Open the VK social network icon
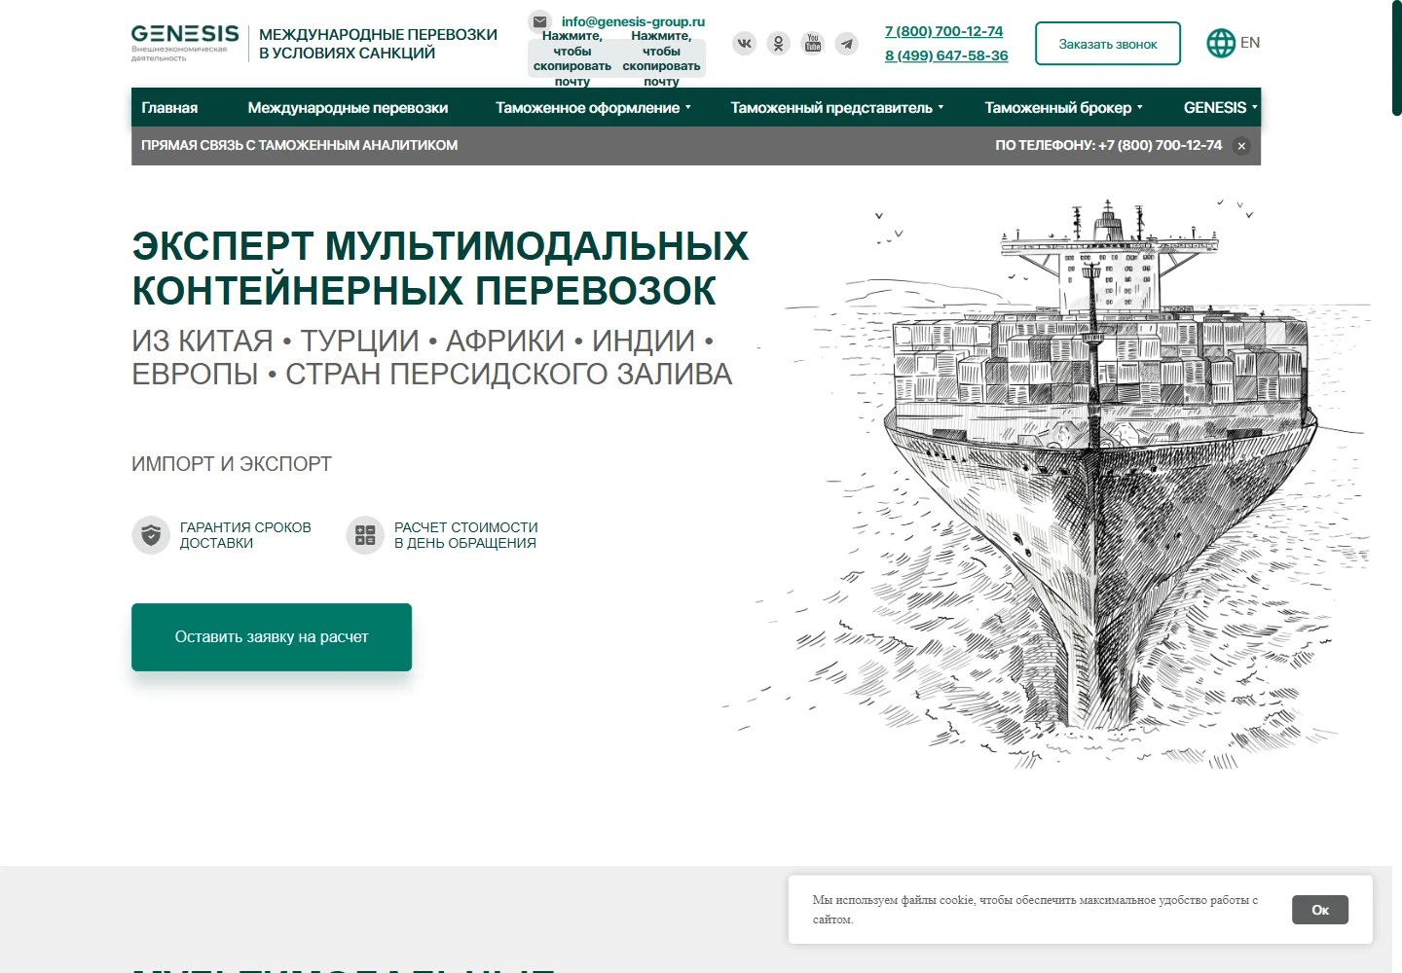Viewport: 1402px width, 973px height. point(745,44)
